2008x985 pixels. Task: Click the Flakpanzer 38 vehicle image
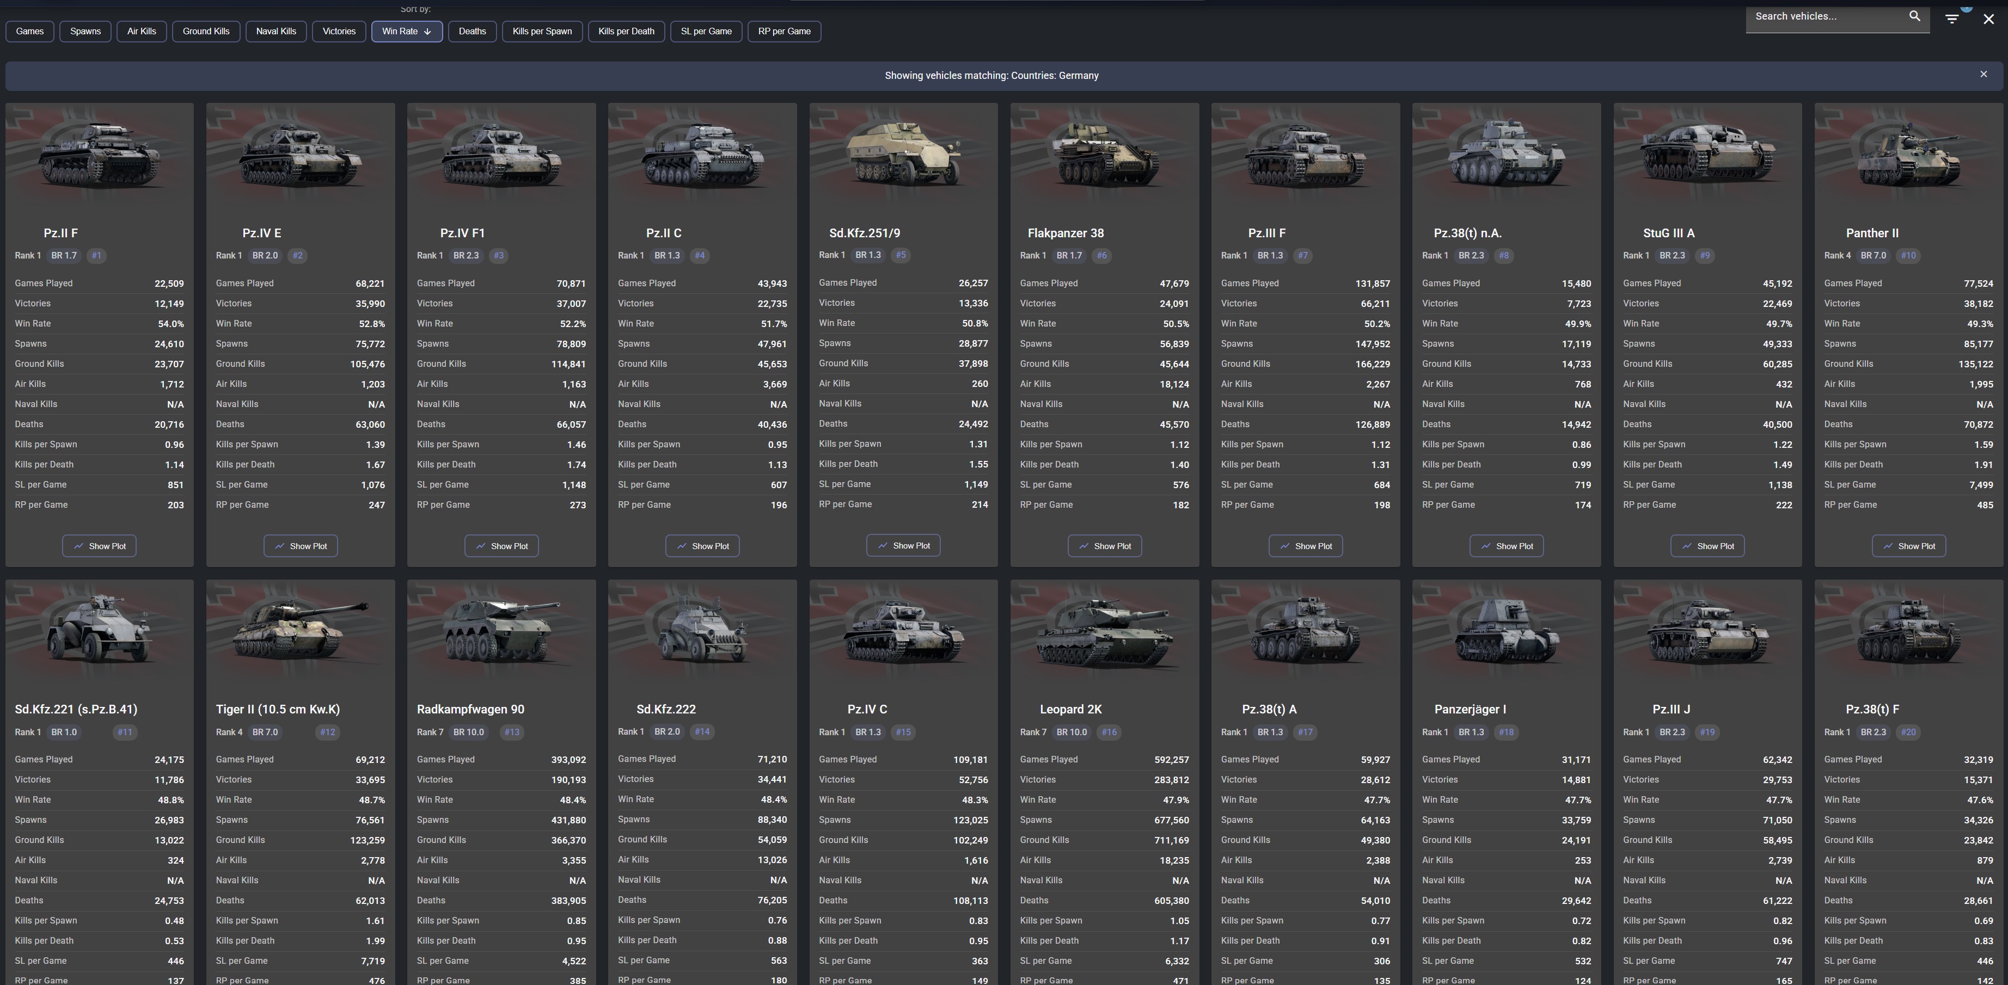coord(1105,156)
